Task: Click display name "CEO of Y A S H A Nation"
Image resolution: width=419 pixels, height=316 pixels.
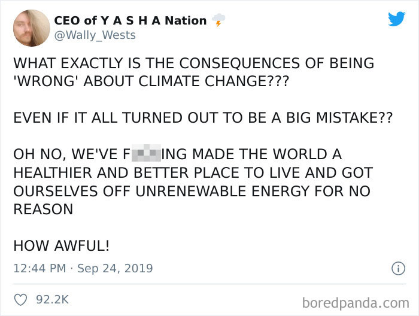Action: tap(130, 20)
